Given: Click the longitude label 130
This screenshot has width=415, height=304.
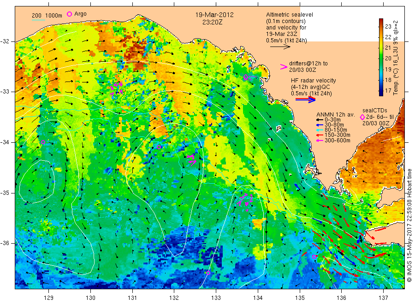Looking at the screenshot, I should (x=90, y=298).
